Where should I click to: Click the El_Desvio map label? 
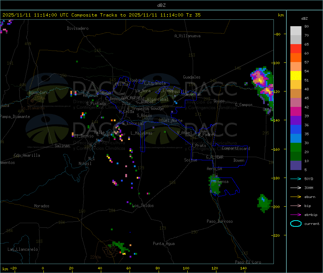84,136
